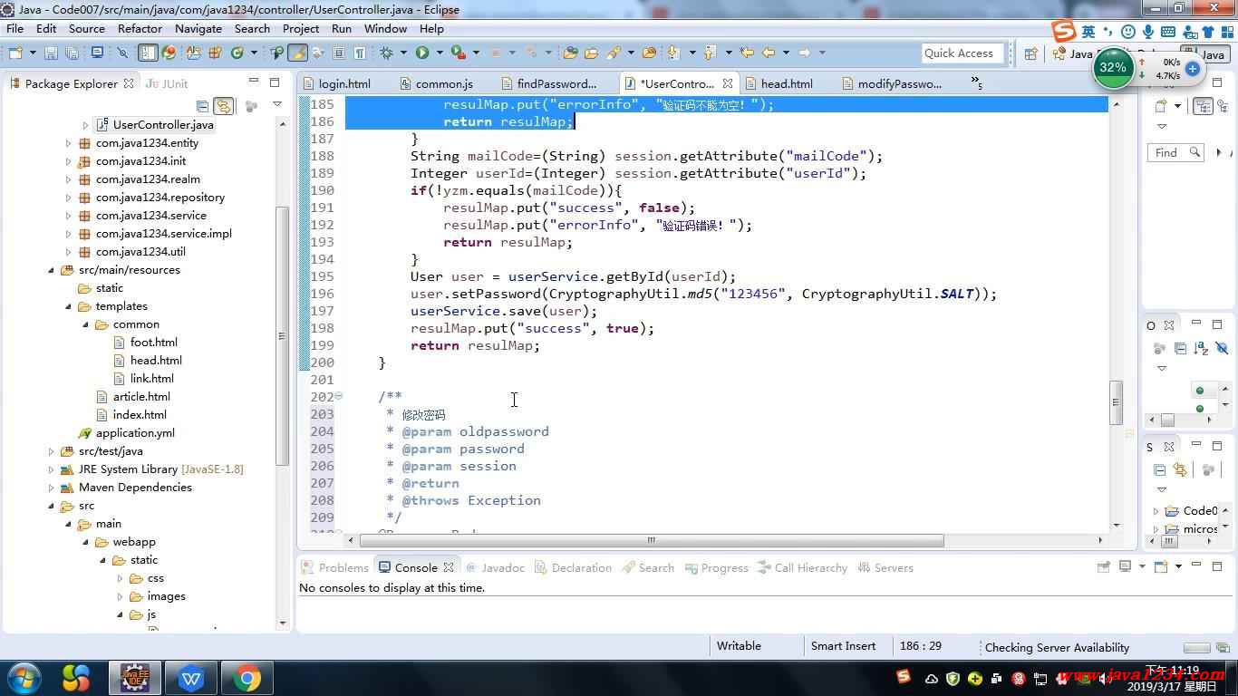The image size is (1238, 696).
Task: Open the Refactor menu
Action: pos(140,28)
